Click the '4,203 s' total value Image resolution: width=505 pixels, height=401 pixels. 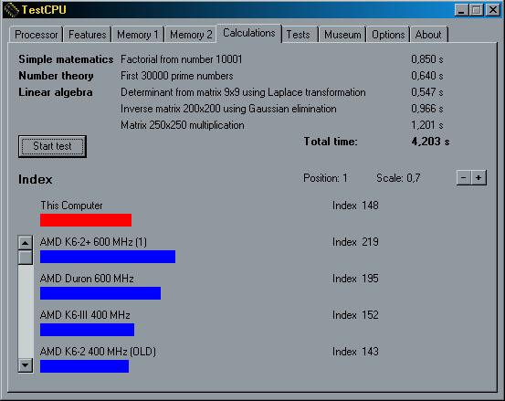click(430, 142)
